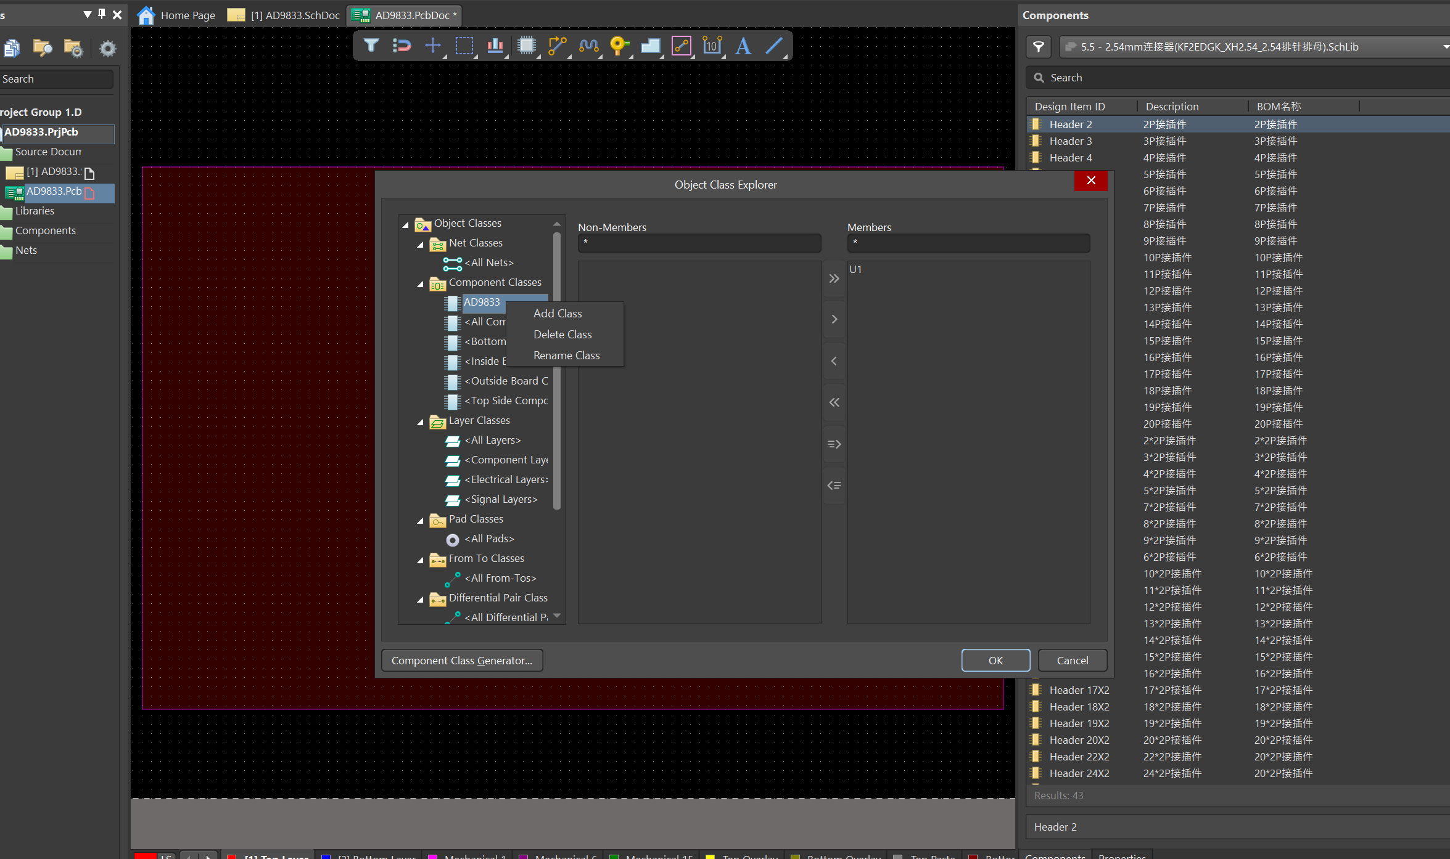Toggle the Projects panel pin icon
Viewport: 1450px width, 859px height.
click(x=102, y=14)
